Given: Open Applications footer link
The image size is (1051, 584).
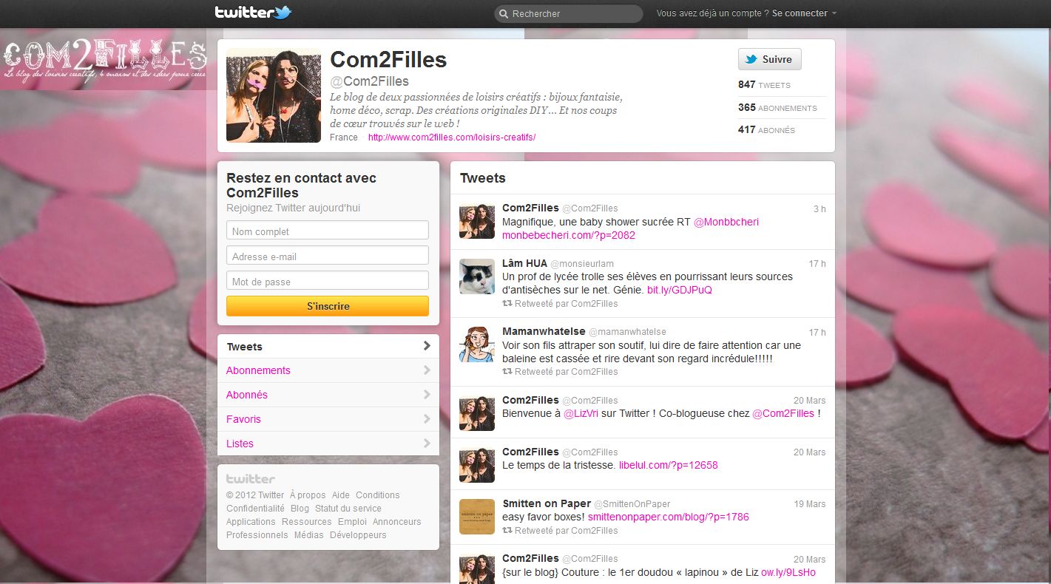Looking at the screenshot, I should (251, 522).
